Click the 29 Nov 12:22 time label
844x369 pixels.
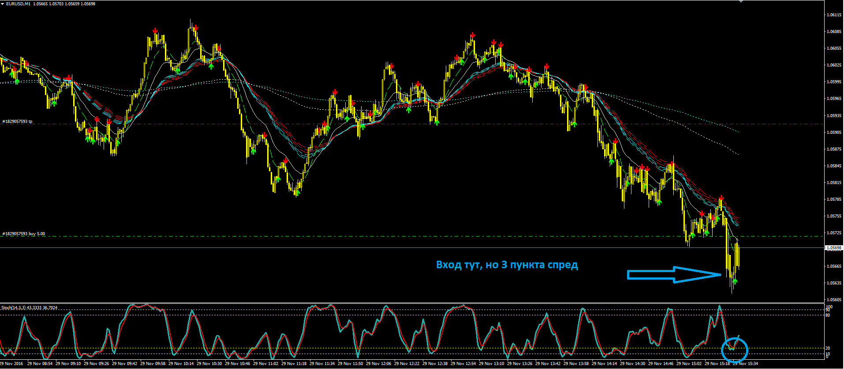[x=407, y=364]
